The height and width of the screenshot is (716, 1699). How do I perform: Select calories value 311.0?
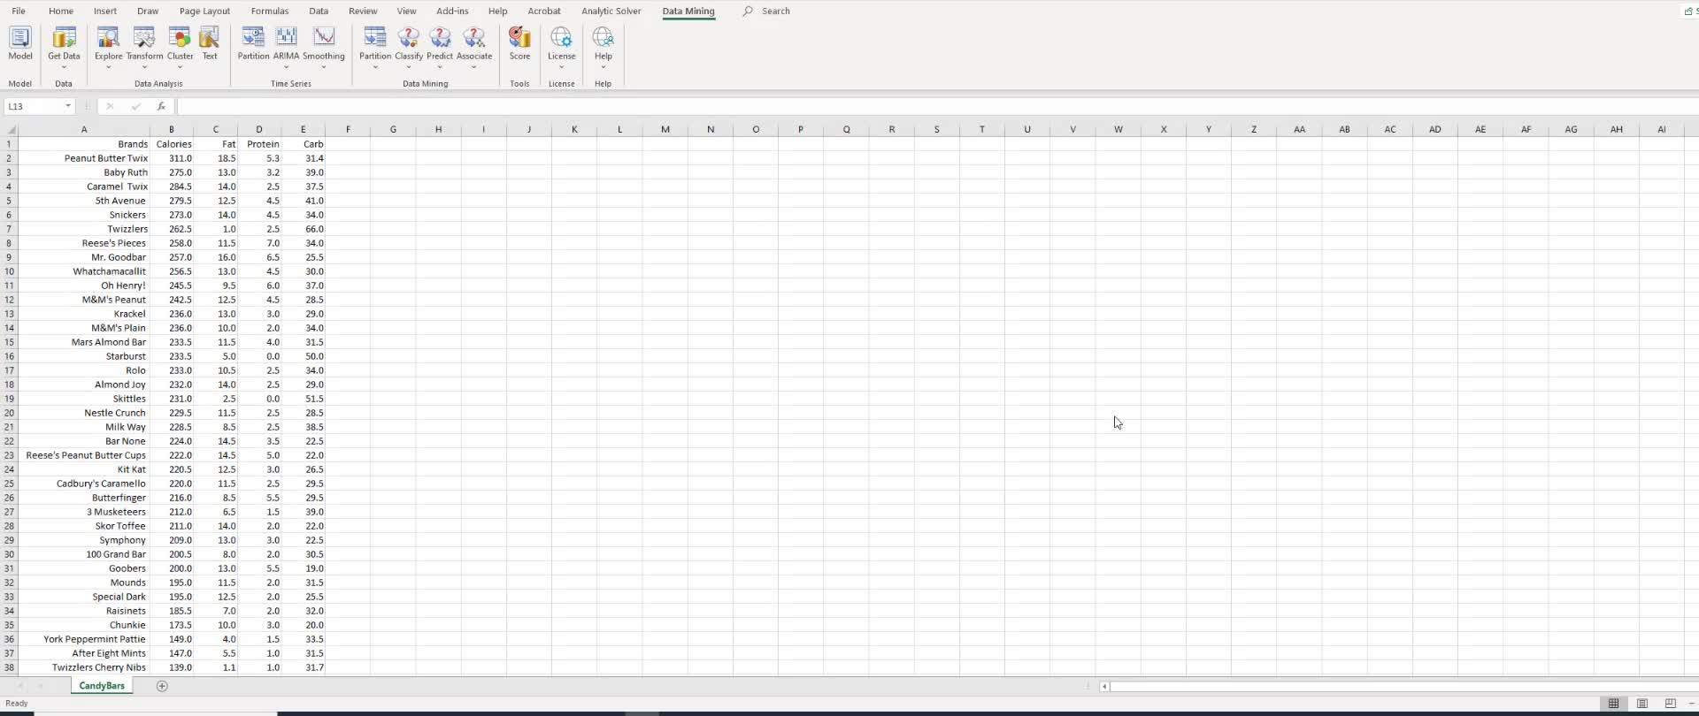(172, 158)
